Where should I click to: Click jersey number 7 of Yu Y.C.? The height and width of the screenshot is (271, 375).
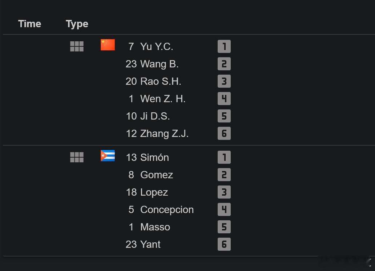click(x=131, y=46)
